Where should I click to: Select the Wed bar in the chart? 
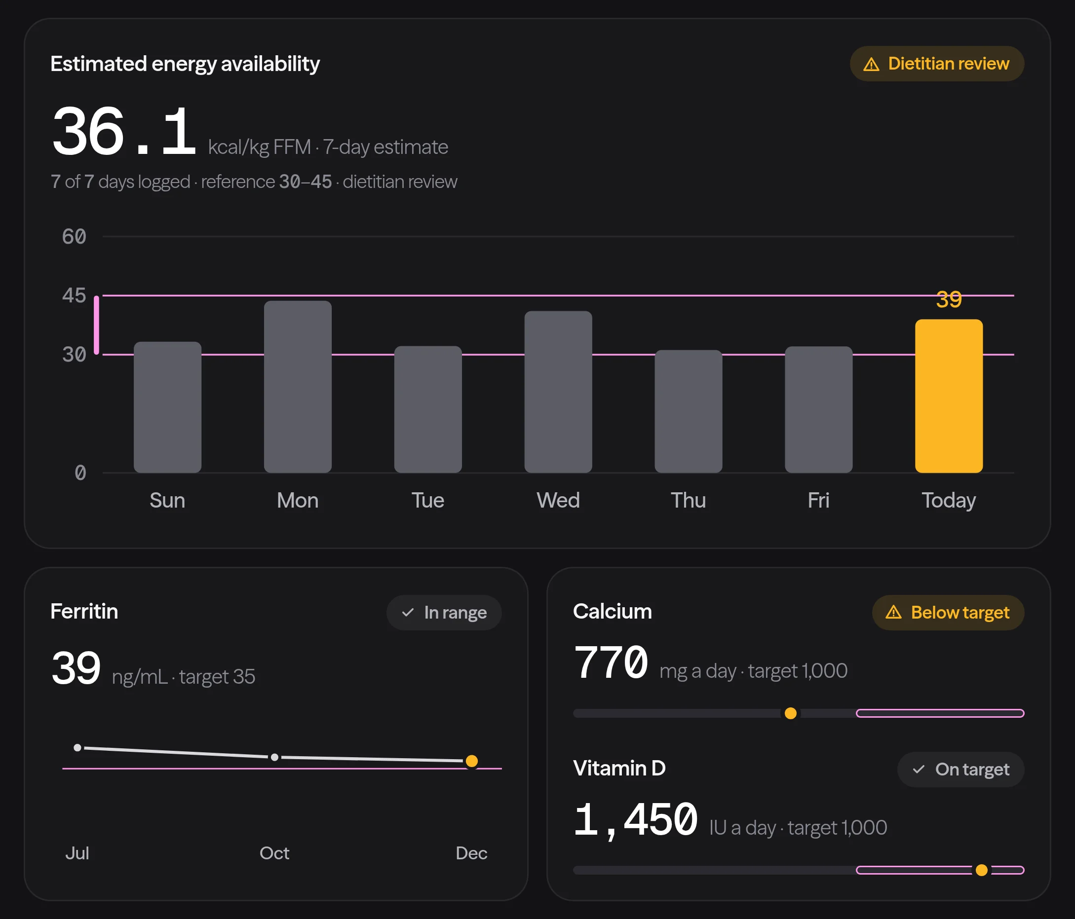(x=558, y=392)
